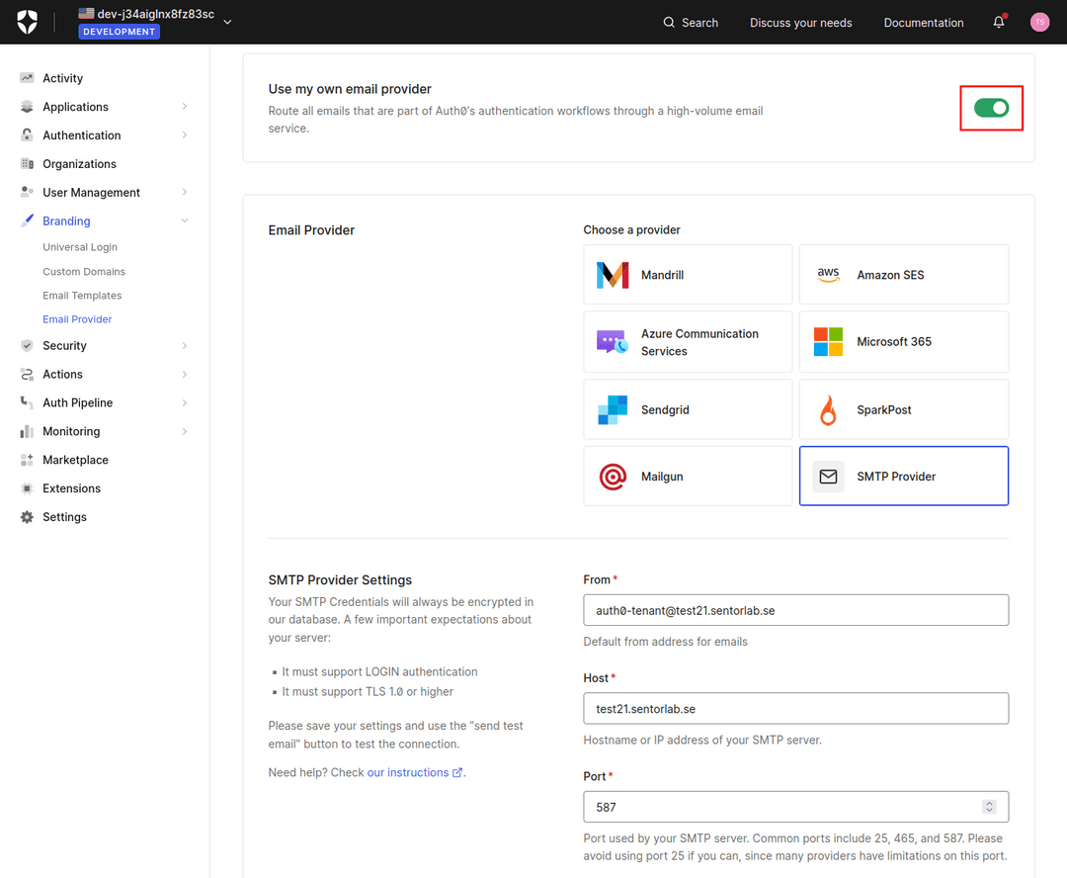Open notifications via the bell icon
The width and height of the screenshot is (1067, 878).
click(998, 22)
